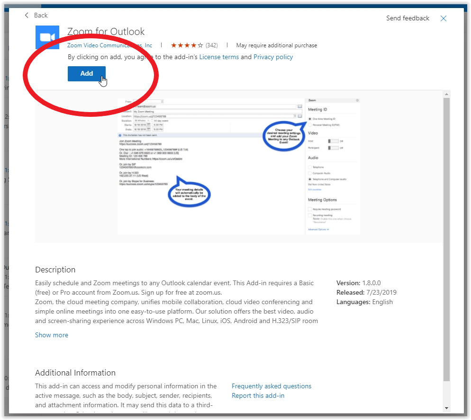Open Frequently asked questions link

click(271, 386)
